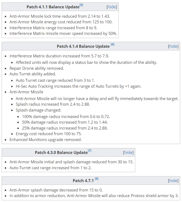Viewport: 182px width, 203px height.
Task: Click the Patch 4.1.4 Balance Update title
Action: point(83,46)
